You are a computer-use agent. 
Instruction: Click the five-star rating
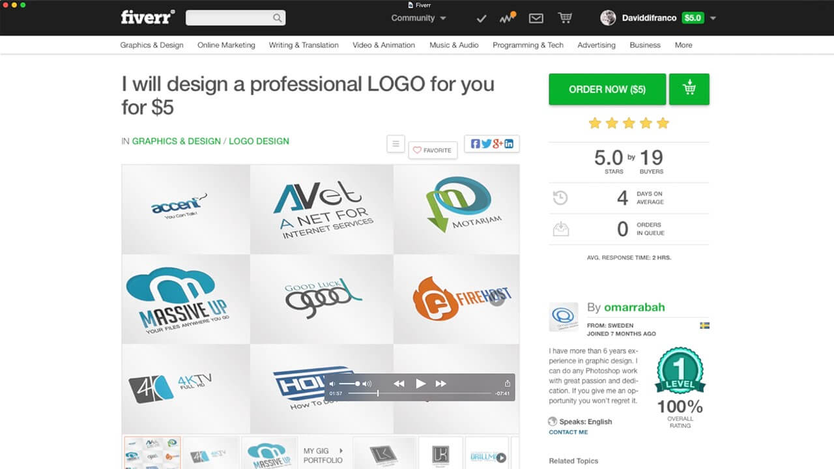pyautogui.click(x=629, y=123)
